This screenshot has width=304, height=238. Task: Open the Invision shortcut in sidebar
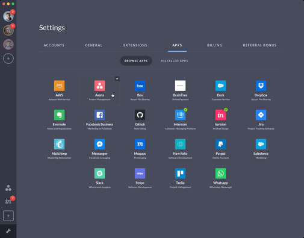[x=8, y=201]
